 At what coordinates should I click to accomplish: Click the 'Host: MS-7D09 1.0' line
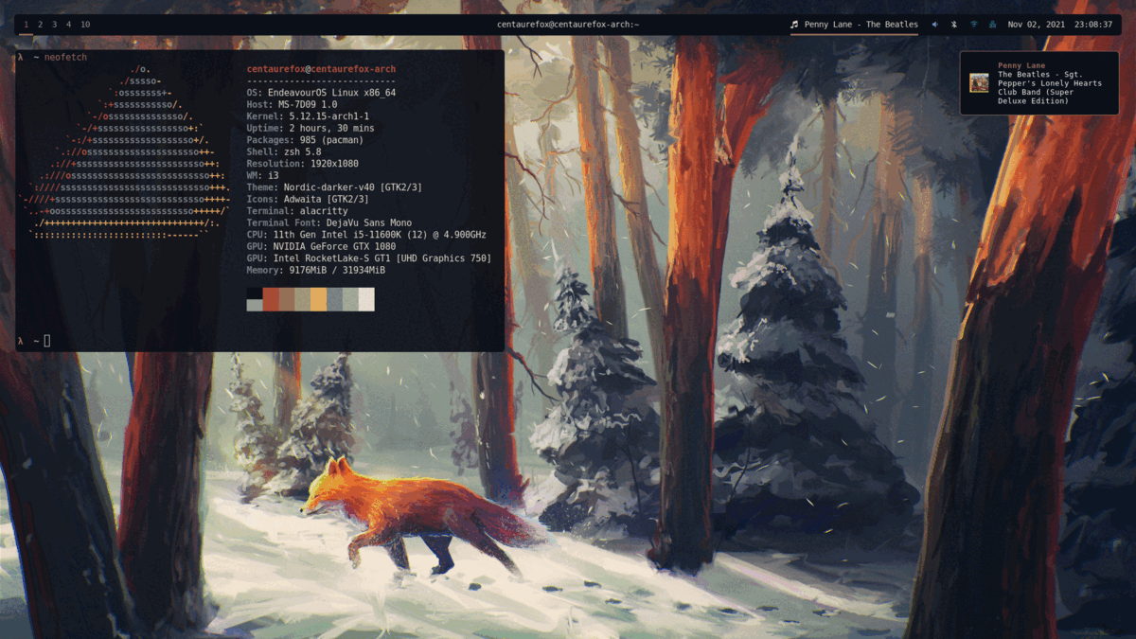click(292, 104)
